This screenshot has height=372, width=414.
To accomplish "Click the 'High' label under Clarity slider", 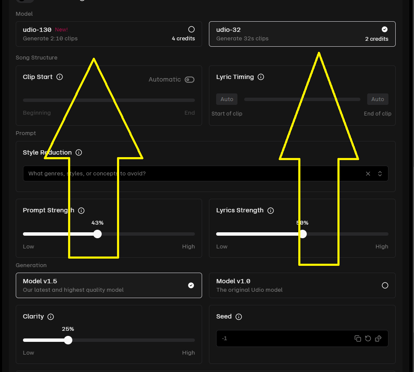I will [188, 353].
